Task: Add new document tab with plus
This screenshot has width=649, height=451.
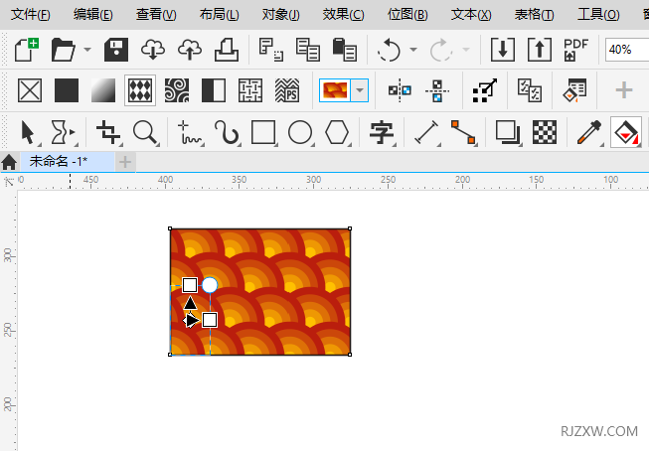Action: pos(125,162)
